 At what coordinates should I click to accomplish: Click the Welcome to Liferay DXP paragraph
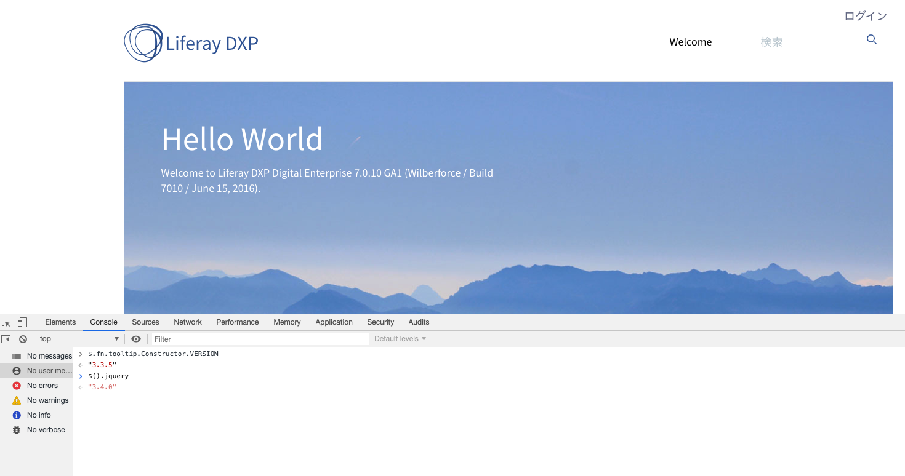[327, 180]
